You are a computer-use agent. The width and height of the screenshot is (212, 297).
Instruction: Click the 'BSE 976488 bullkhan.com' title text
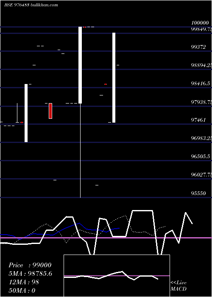click(31, 5)
